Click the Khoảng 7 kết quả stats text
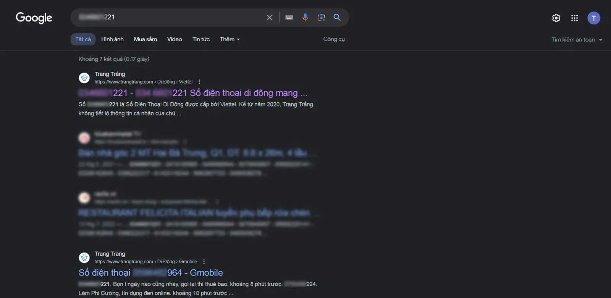611x298 pixels. (x=114, y=59)
